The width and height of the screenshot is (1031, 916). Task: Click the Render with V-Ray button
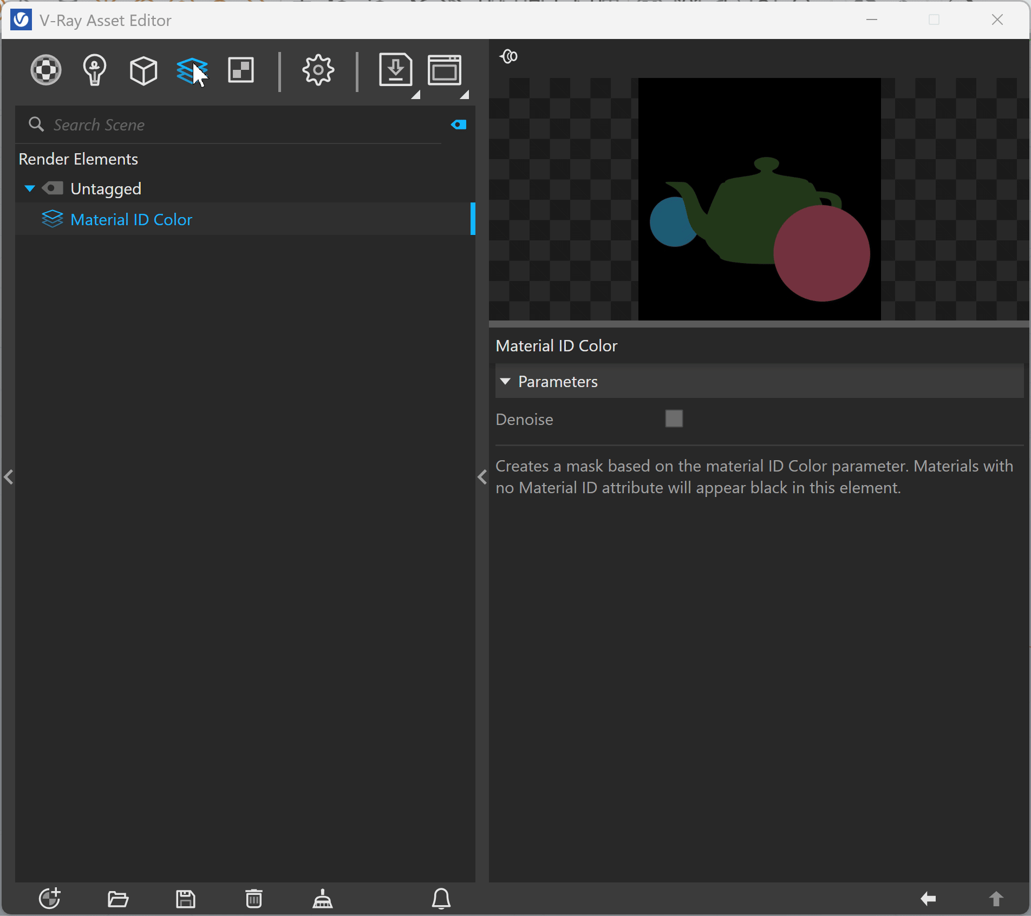pos(395,69)
